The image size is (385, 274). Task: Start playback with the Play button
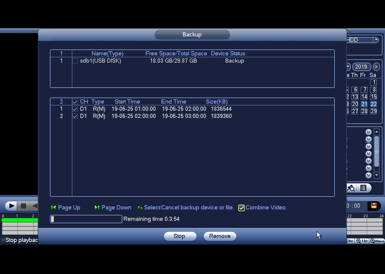tap(11, 206)
